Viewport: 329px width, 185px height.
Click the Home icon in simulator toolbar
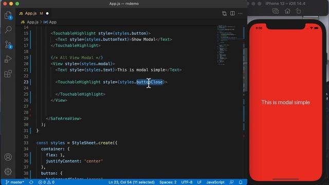click(x=287, y=11)
